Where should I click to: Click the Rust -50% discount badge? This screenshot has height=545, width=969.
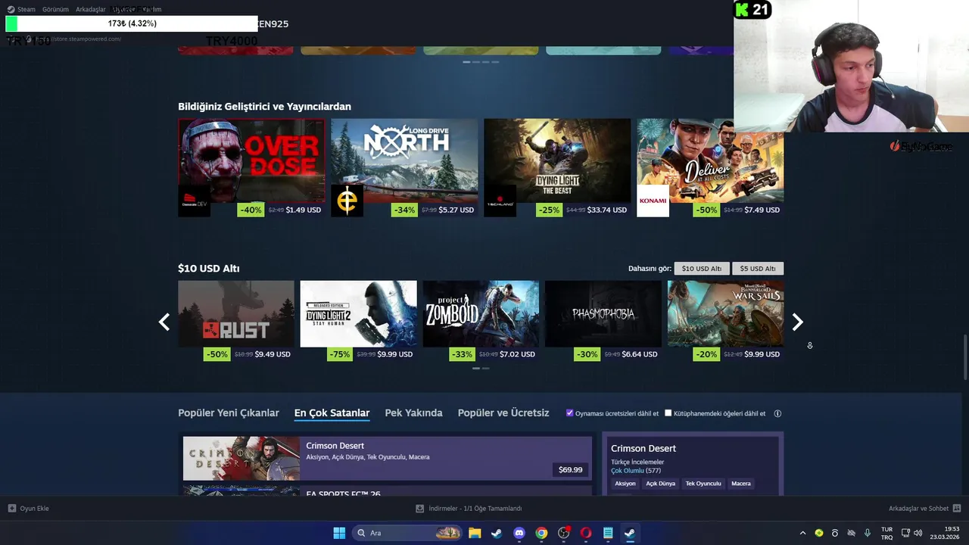[x=217, y=354]
